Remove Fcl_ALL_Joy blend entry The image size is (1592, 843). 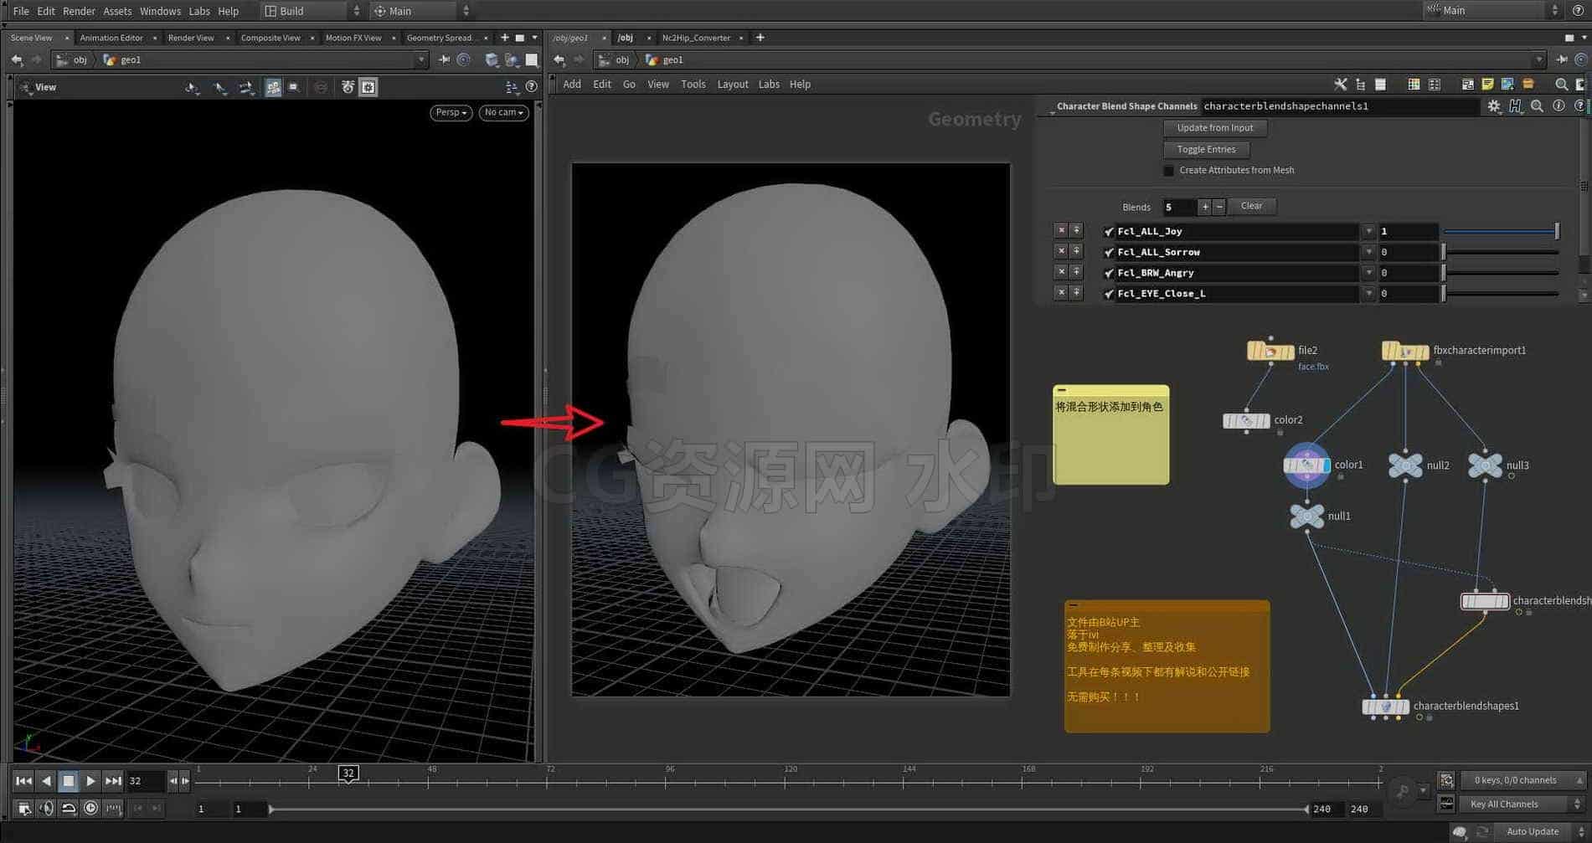point(1061,231)
